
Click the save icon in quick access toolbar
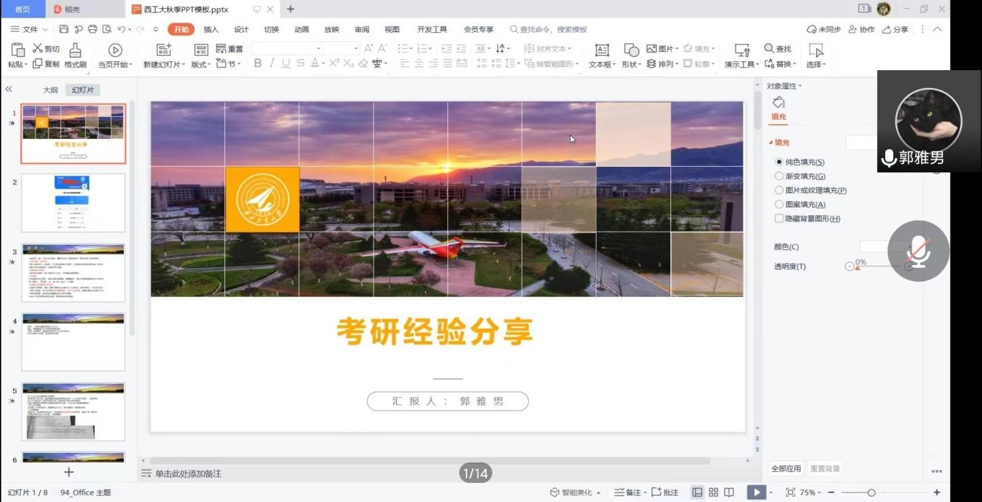[63, 29]
